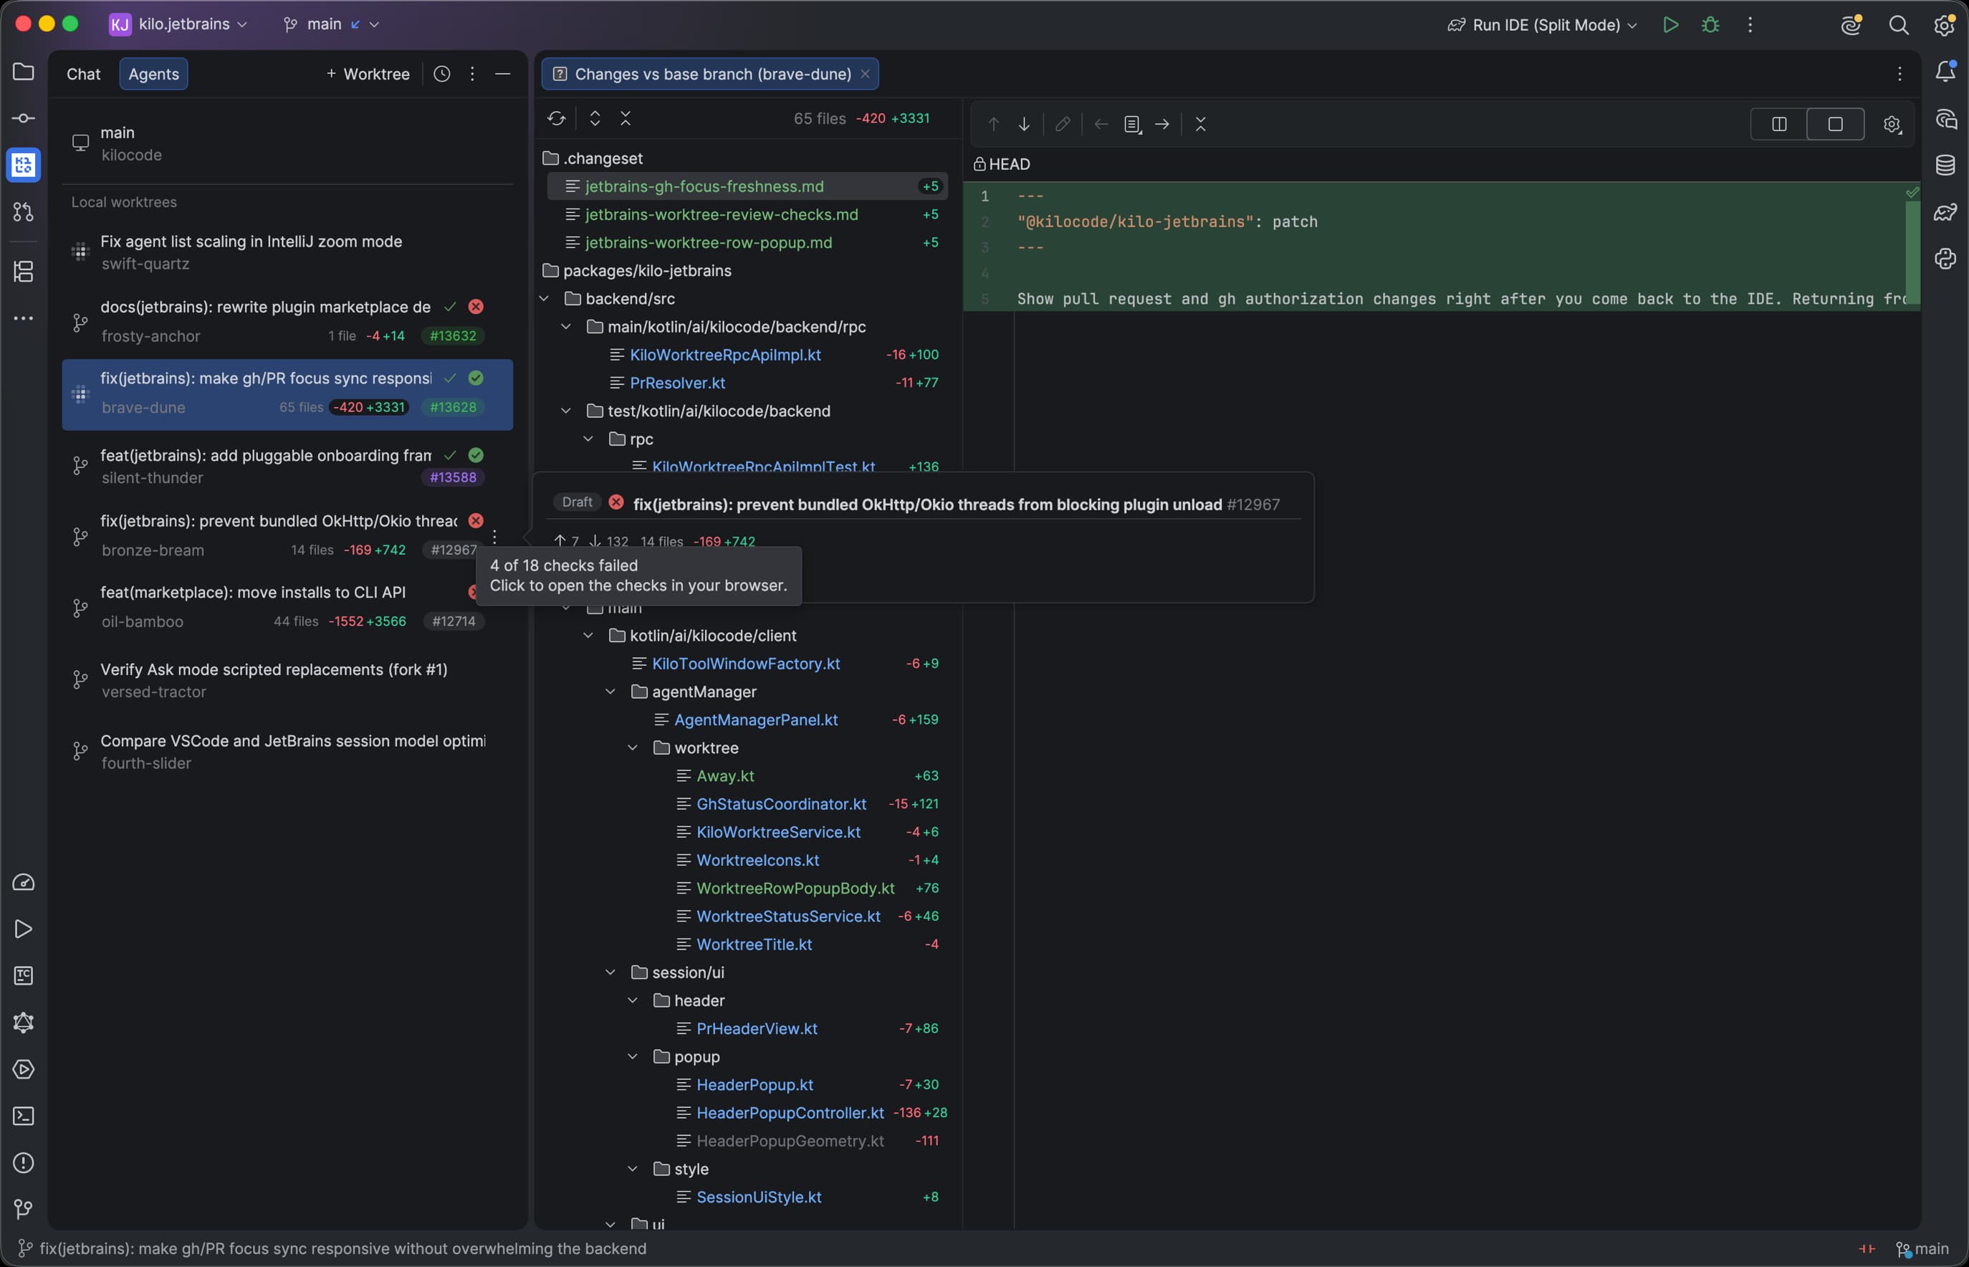Run the IDE Split Mode configuration

(1670, 24)
